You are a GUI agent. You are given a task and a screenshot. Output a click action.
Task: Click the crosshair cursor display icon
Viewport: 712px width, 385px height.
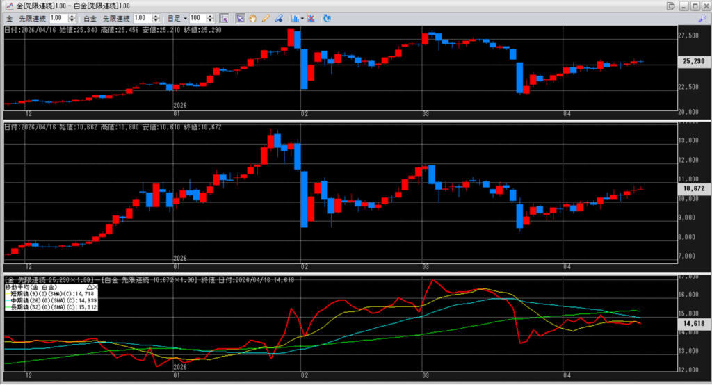coord(224,18)
